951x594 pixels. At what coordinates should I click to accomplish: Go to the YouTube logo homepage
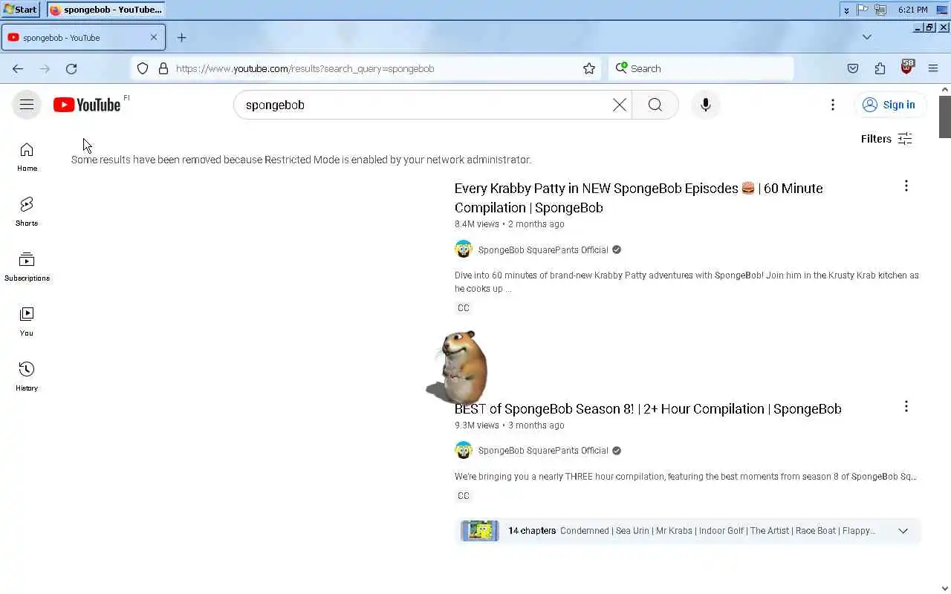tap(87, 105)
